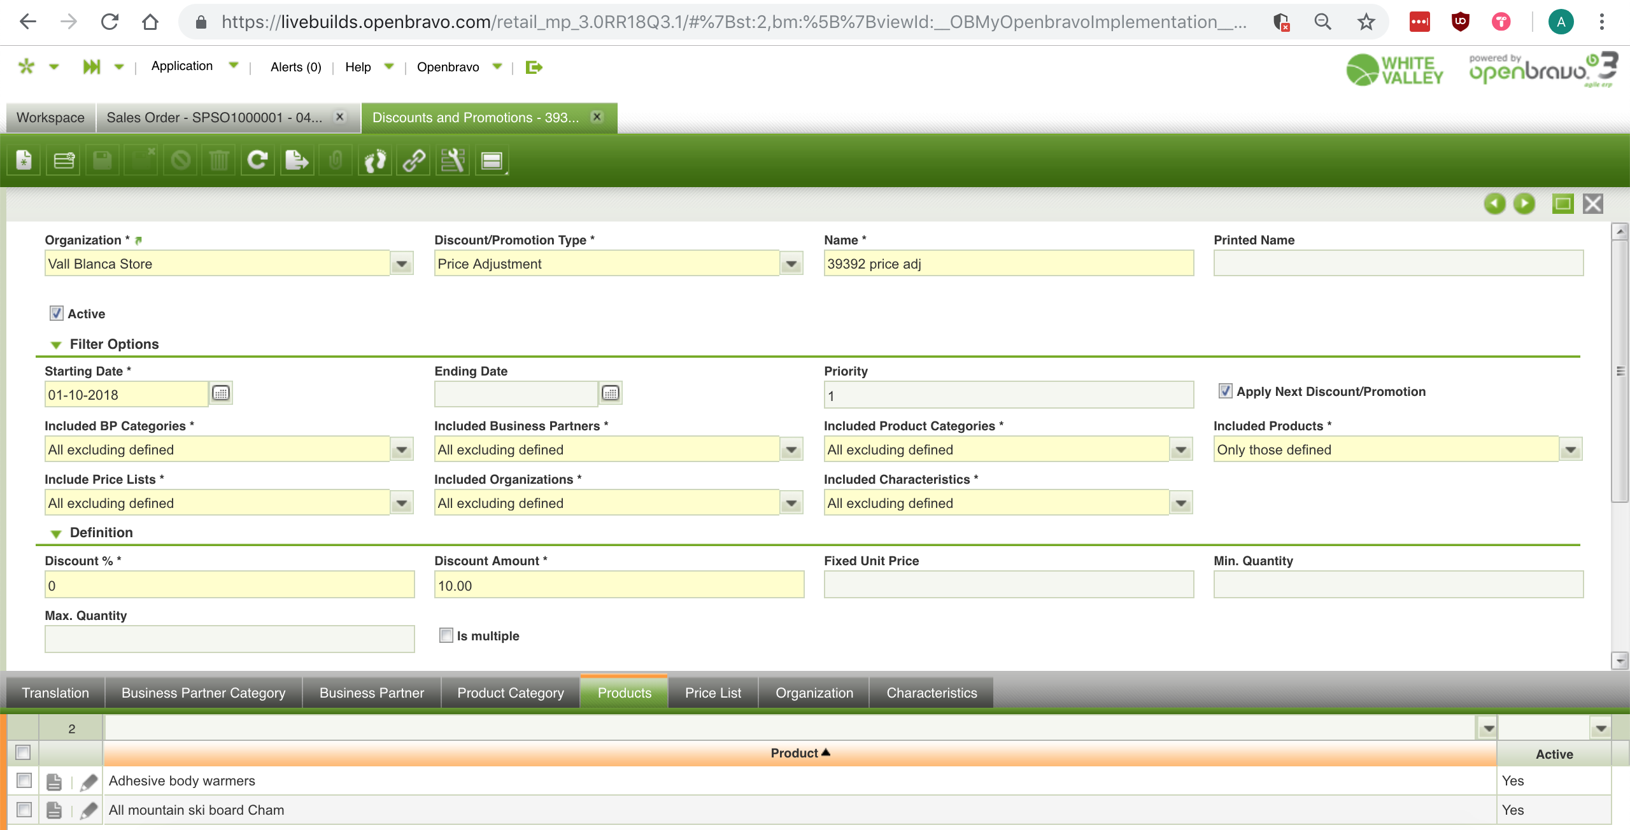Click the Alerts (0) link

tap(295, 67)
